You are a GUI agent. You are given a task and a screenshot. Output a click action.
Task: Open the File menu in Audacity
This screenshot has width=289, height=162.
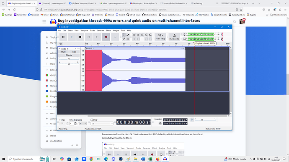click(x=59, y=30)
